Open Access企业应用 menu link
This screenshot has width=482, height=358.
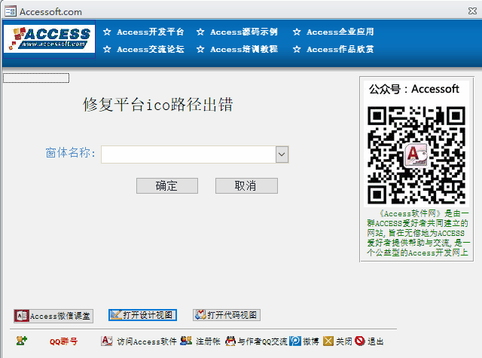point(340,32)
